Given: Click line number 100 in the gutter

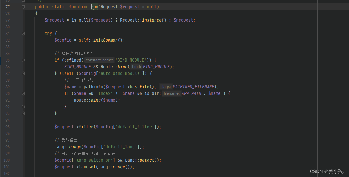Looking at the screenshot, I should pyautogui.click(x=6, y=160).
